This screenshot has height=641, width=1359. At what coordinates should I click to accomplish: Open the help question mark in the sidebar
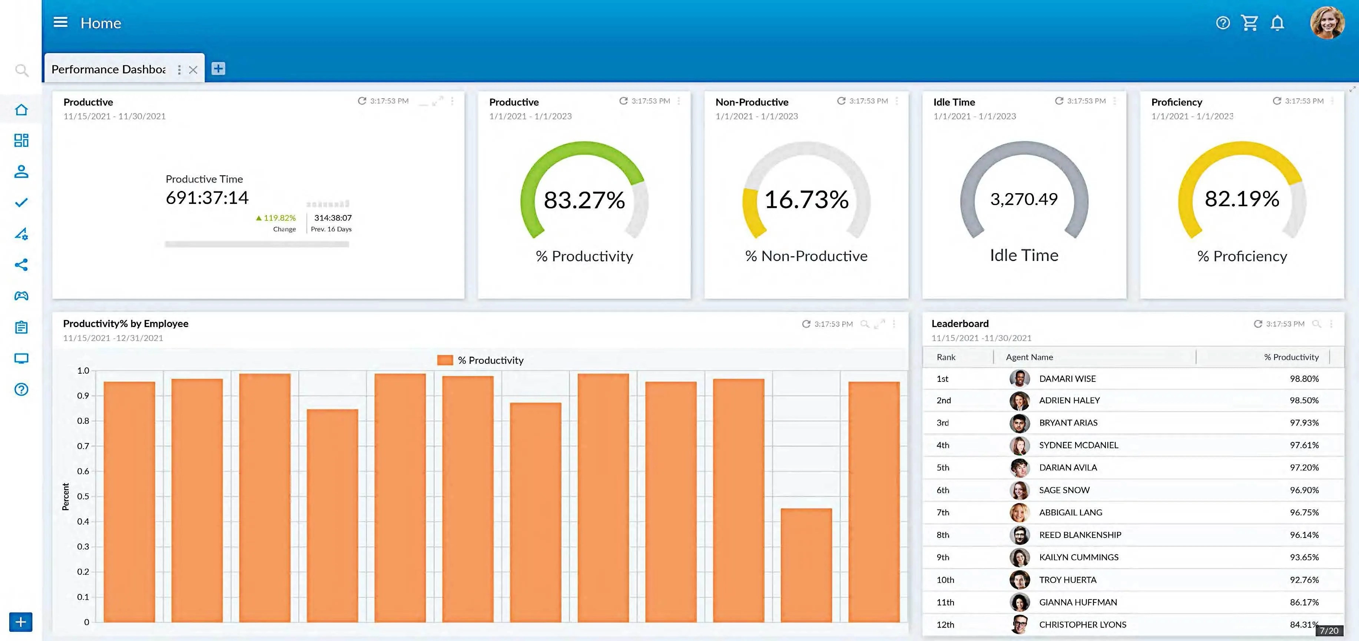click(x=21, y=389)
